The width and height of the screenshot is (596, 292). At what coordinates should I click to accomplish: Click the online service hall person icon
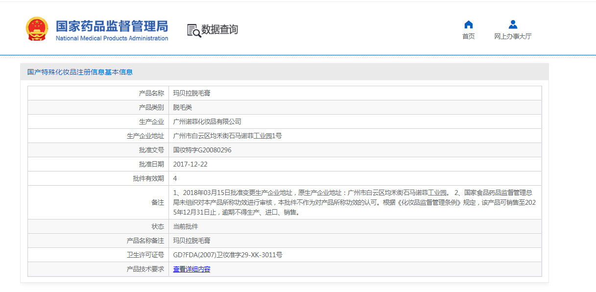click(513, 24)
